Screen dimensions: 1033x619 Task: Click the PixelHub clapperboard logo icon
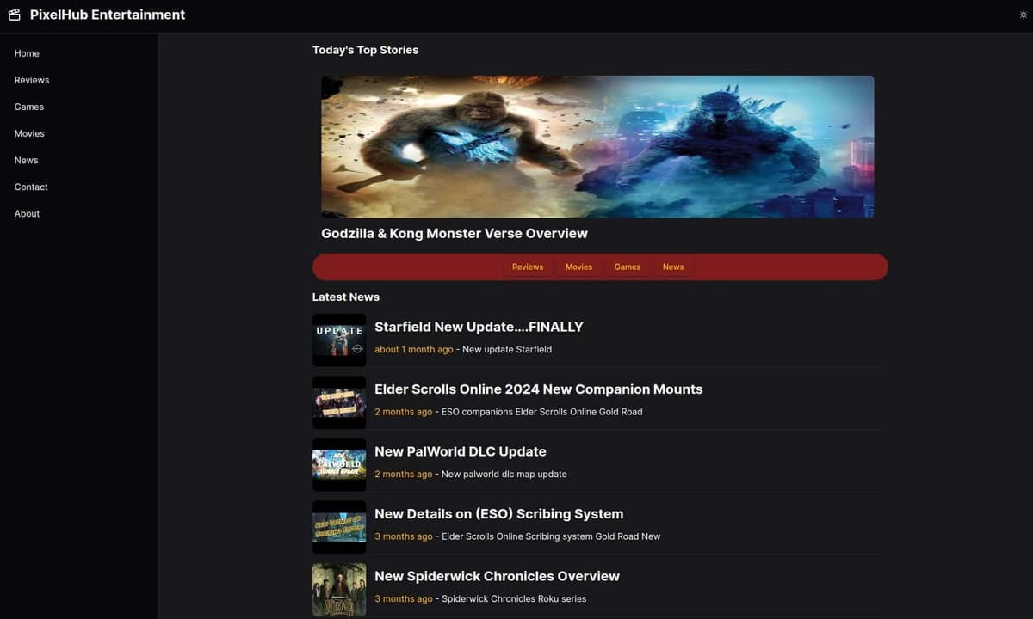(14, 15)
